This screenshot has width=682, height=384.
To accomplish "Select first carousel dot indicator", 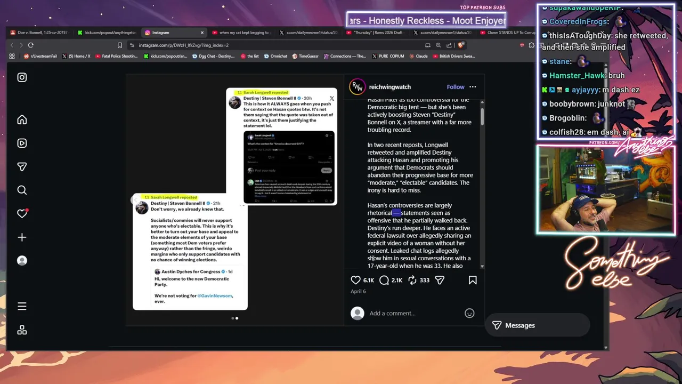I will click(232, 318).
